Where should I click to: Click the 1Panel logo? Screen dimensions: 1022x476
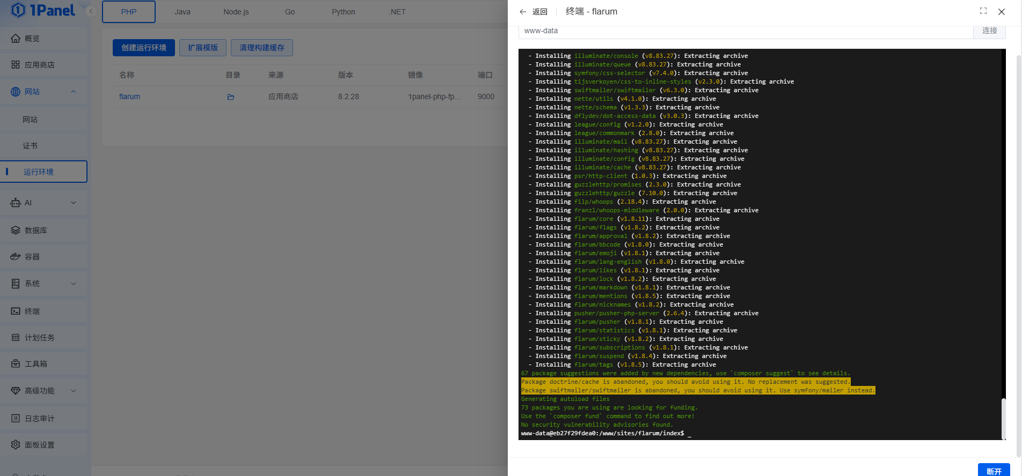(43, 10)
